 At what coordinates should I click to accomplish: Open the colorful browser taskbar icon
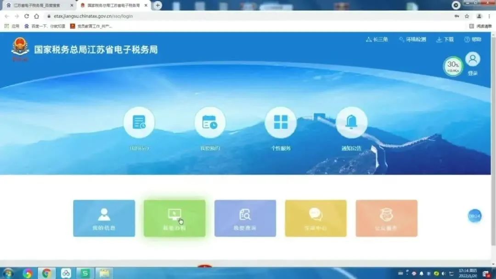pyautogui.click(x=28, y=273)
